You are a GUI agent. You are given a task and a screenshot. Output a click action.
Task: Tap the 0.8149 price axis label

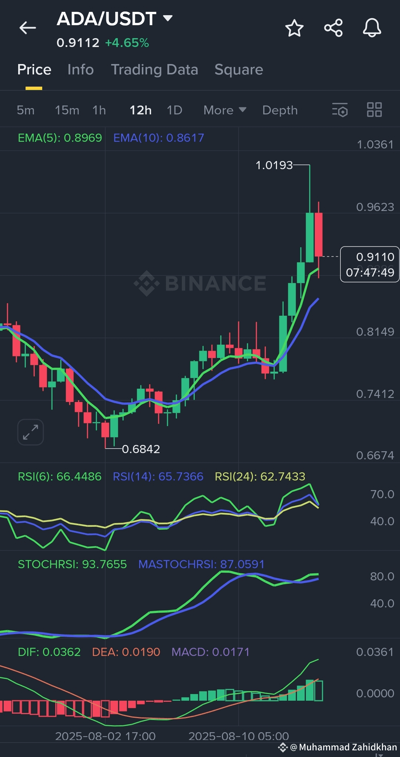[375, 332]
